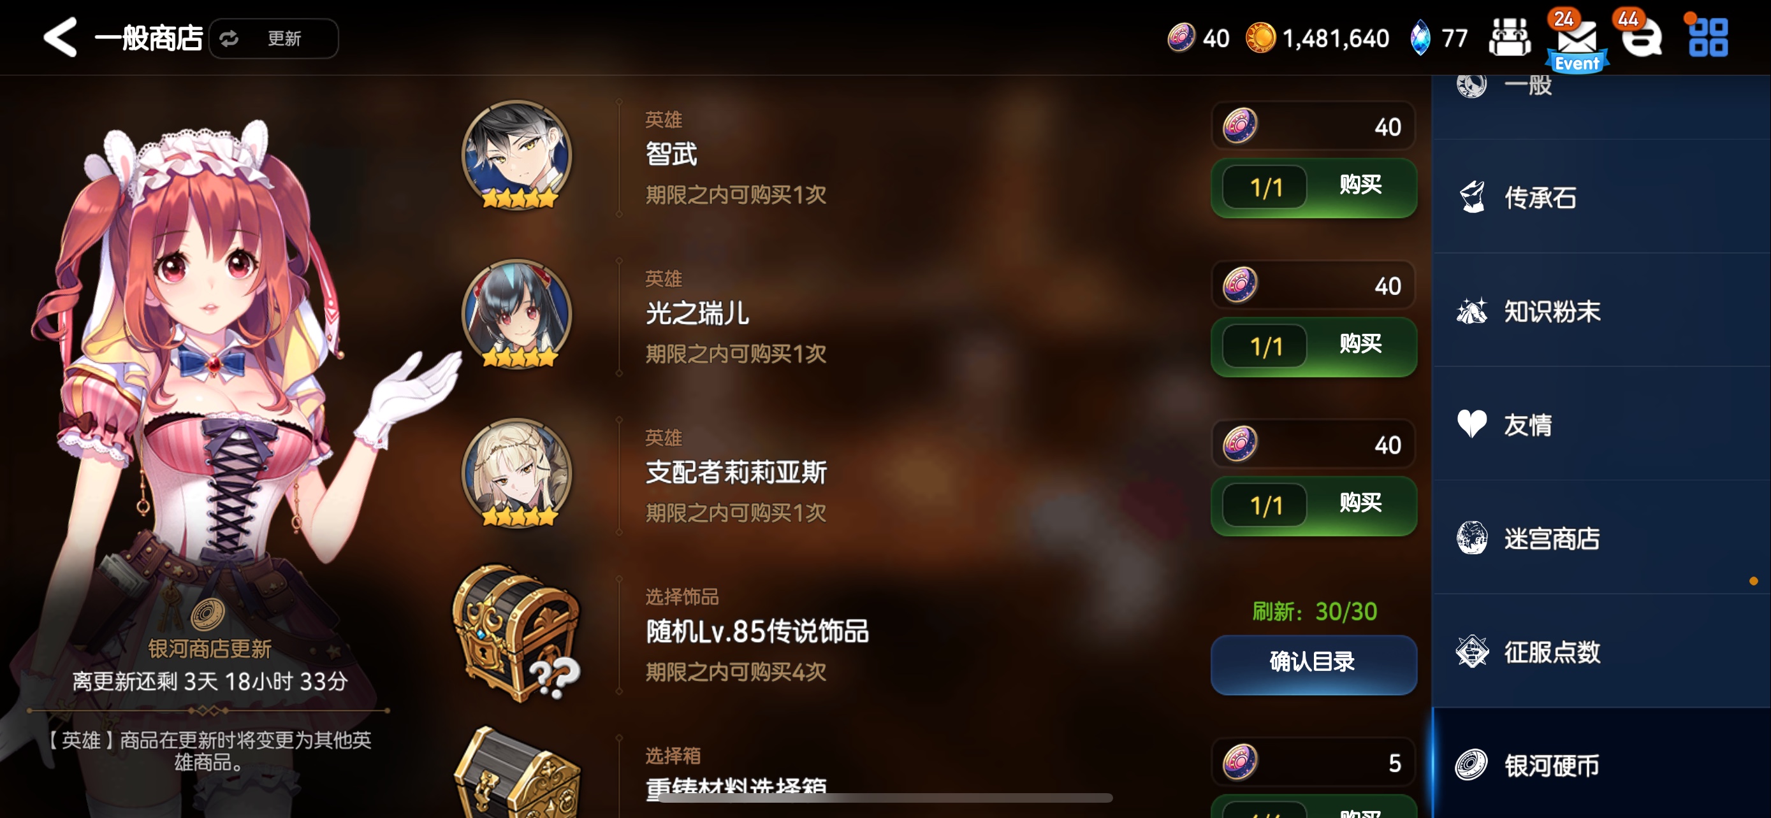Buy hero 光之瑞儿
The width and height of the screenshot is (1771, 818).
[x=1313, y=346]
